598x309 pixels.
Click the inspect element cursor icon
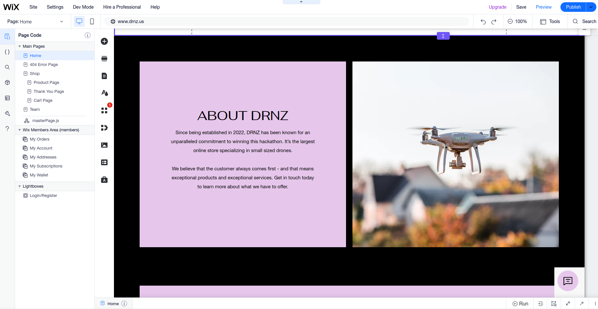pyautogui.click(x=554, y=304)
